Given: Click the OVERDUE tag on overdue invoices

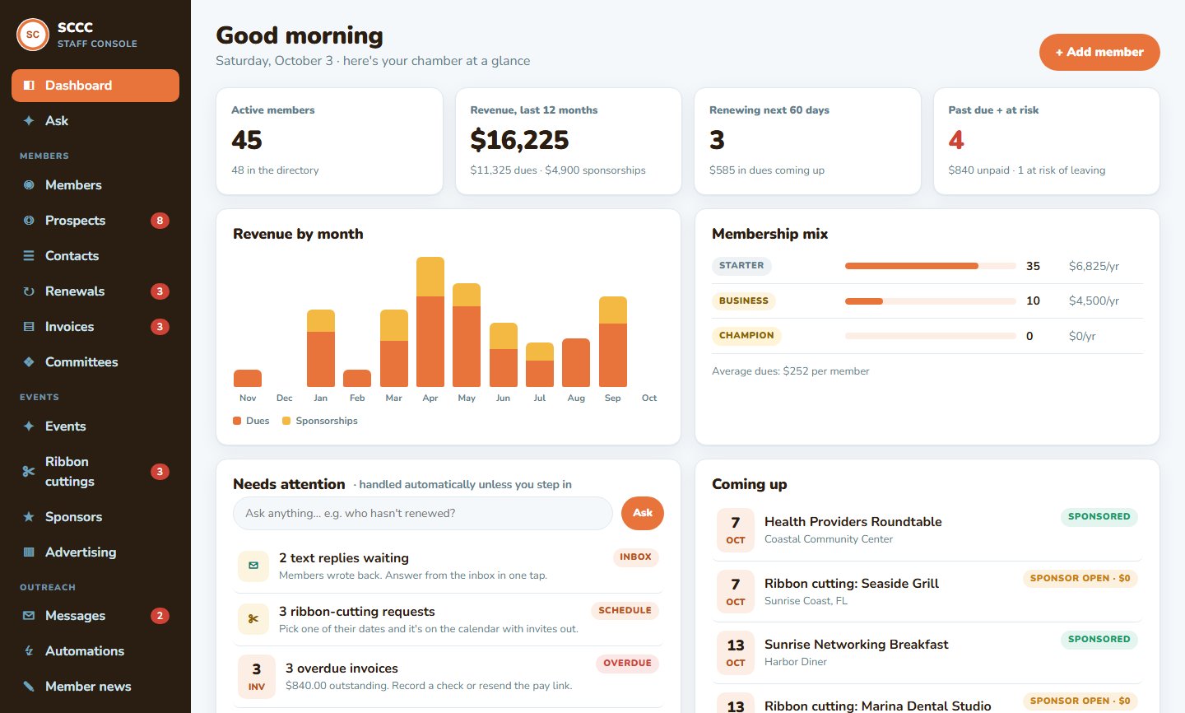Looking at the screenshot, I should (627, 664).
